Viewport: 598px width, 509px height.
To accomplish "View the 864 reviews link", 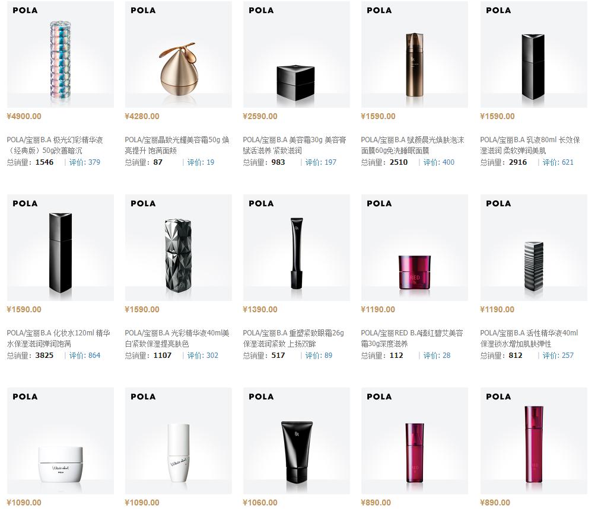I will (x=85, y=355).
